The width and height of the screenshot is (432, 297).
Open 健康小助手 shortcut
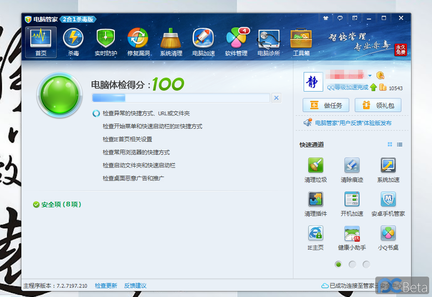click(352, 238)
